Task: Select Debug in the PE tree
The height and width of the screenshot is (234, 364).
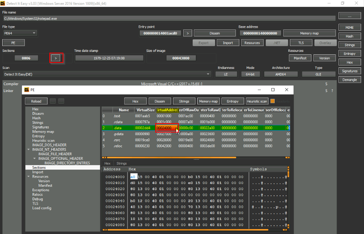Action: point(38,199)
